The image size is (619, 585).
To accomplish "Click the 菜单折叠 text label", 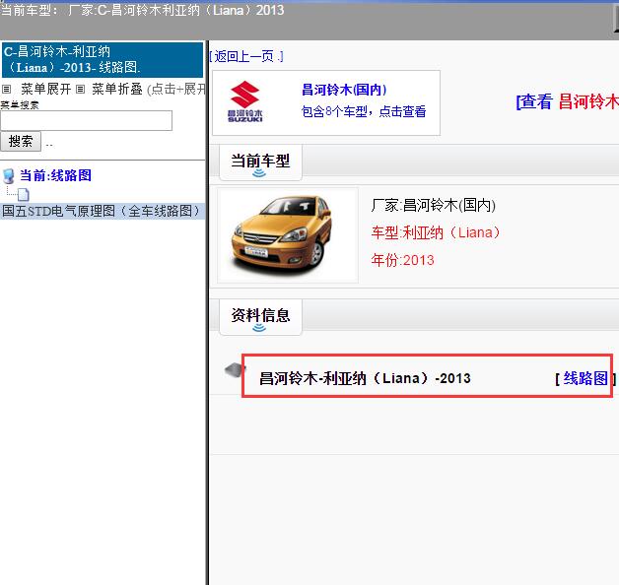I will coord(117,90).
